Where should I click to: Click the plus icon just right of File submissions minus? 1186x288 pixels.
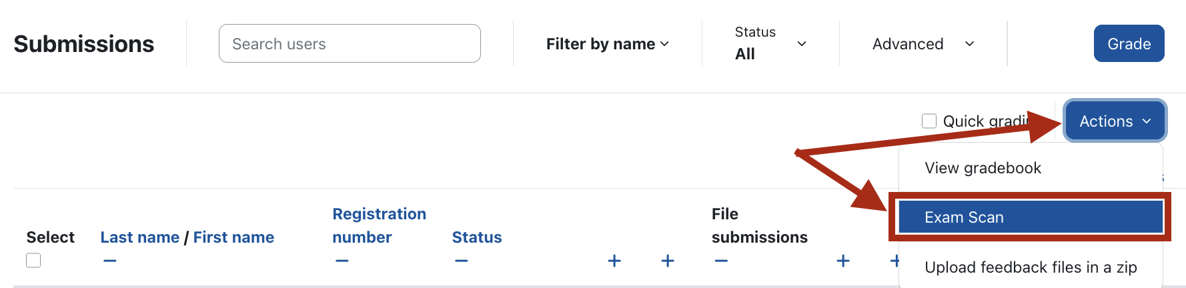pyautogui.click(x=843, y=261)
